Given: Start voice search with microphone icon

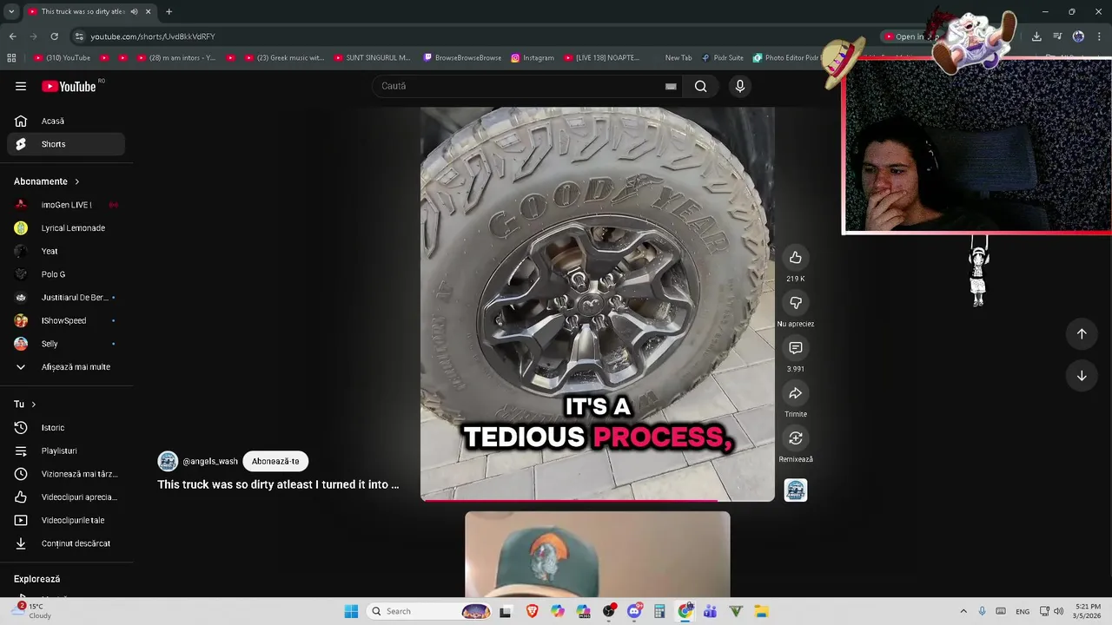Looking at the screenshot, I should point(740,86).
